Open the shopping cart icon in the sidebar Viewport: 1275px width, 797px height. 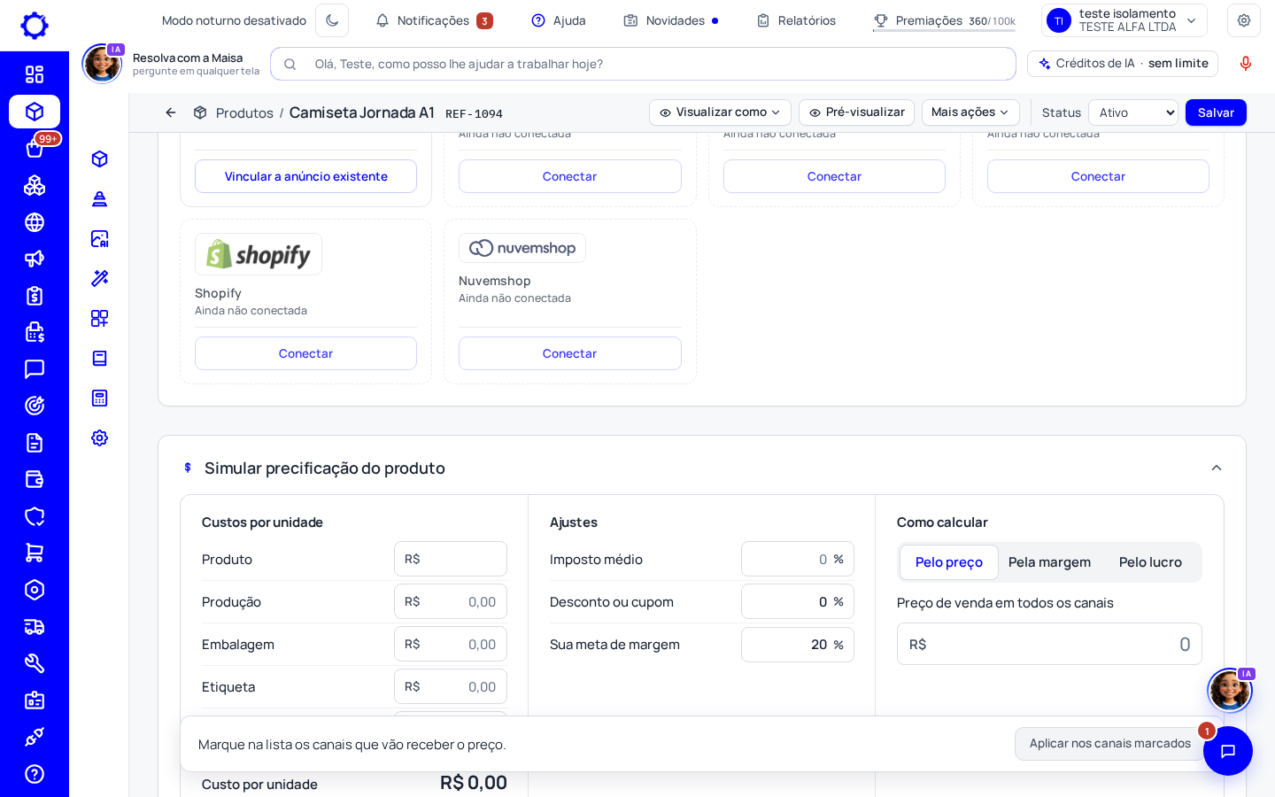tap(35, 553)
